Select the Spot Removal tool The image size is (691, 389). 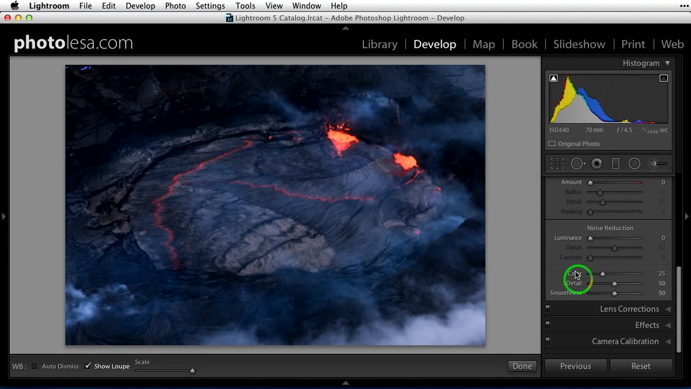(x=578, y=163)
